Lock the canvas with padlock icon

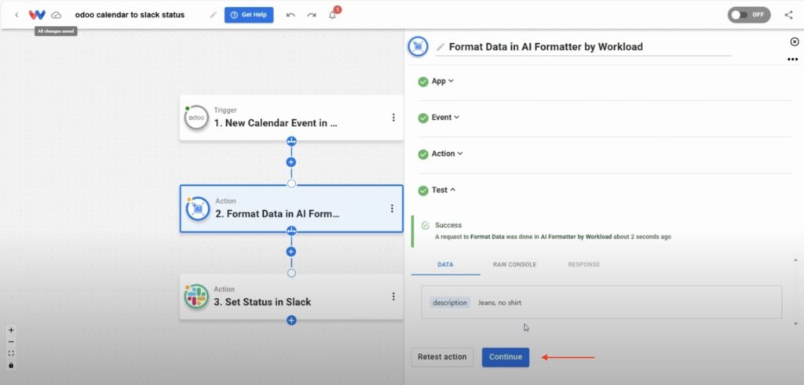click(x=11, y=365)
